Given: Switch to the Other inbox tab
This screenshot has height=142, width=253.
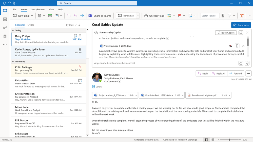Looking at the screenshot, I should (31, 25).
